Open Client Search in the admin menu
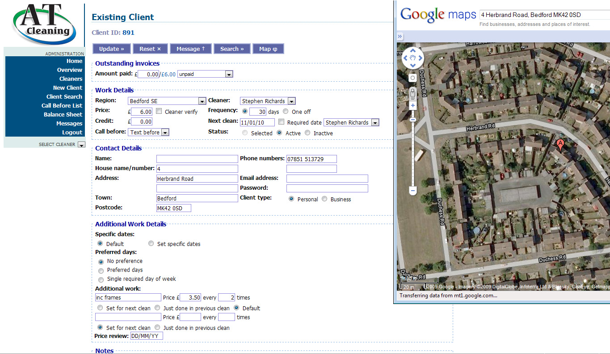The height and width of the screenshot is (354, 610). click(64, 96)
